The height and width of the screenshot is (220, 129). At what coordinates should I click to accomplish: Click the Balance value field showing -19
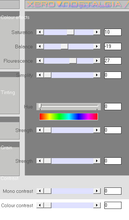(113, 47)
